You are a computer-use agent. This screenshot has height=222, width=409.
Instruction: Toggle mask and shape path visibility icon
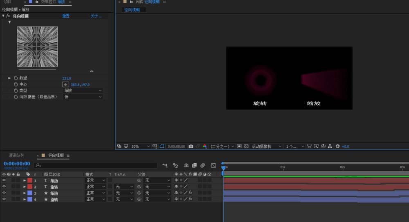(x=162, y=146)
